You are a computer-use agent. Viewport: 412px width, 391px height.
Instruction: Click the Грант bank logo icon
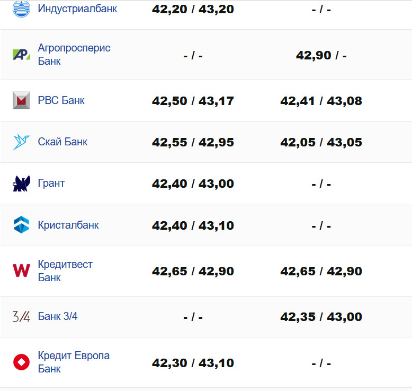pyautogui.click(x=21, y=184)
